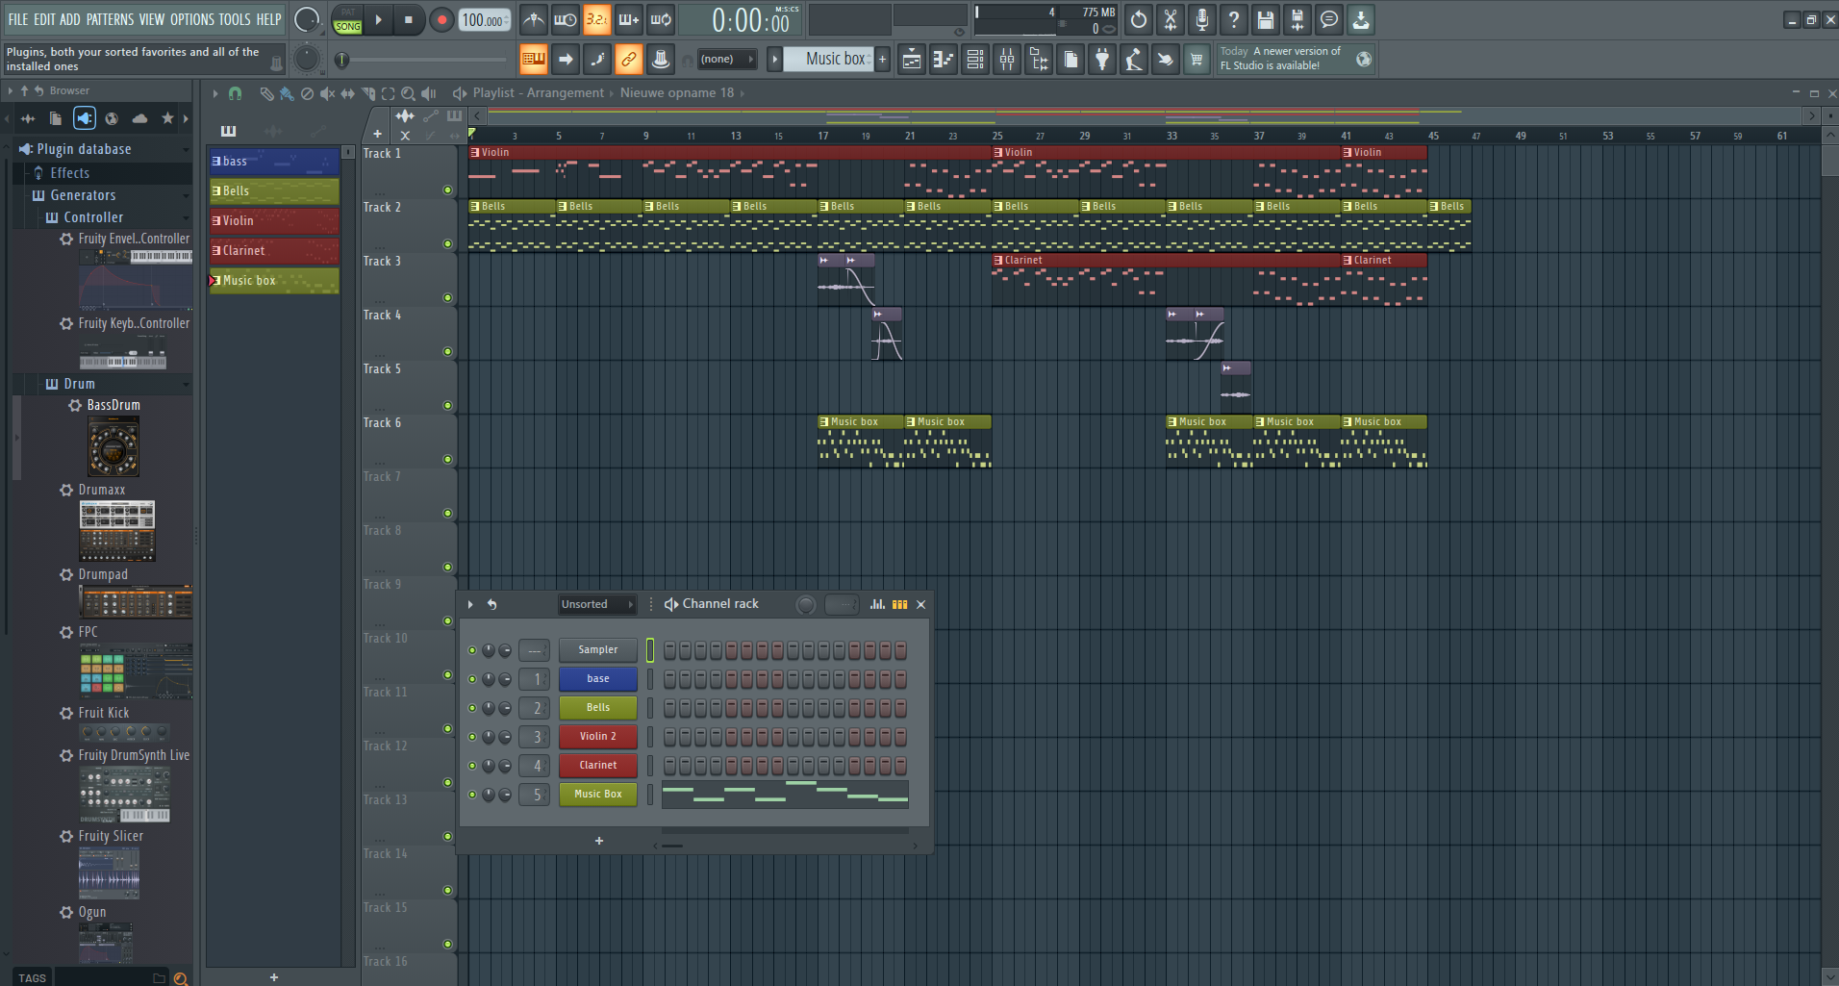This screenshot has width=1839, height=986.
Task: Open the TOOLS menu
Action: click(235, 19)
